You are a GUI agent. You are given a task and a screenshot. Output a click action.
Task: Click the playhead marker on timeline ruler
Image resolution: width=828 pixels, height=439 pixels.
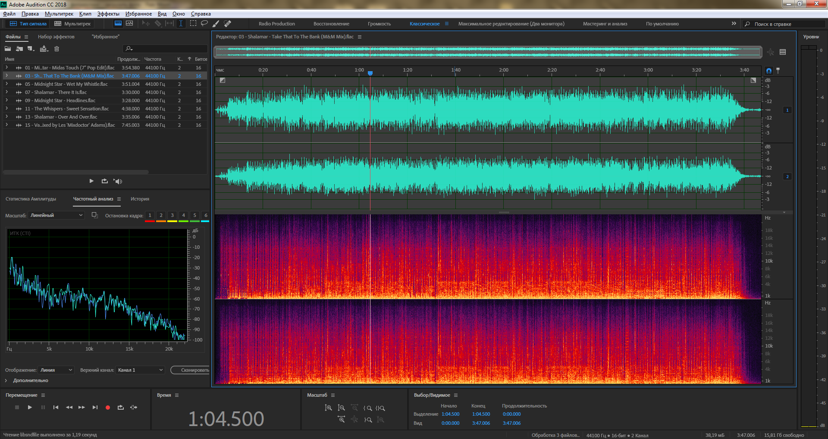(x=370, y=73)
